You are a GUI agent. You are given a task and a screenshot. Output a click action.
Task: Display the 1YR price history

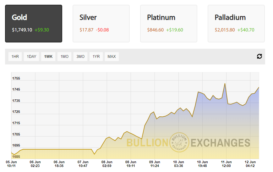96,57
